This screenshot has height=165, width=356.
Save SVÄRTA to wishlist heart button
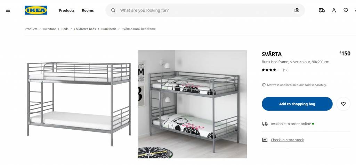click(343, 104)
